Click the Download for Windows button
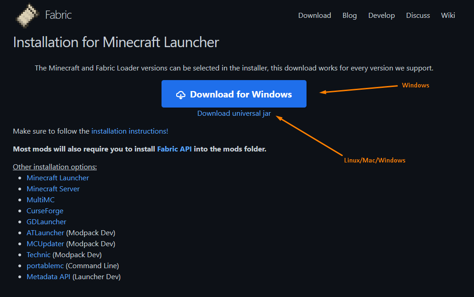The height and width of the screenshot is (297, 474). coord(234,94)
